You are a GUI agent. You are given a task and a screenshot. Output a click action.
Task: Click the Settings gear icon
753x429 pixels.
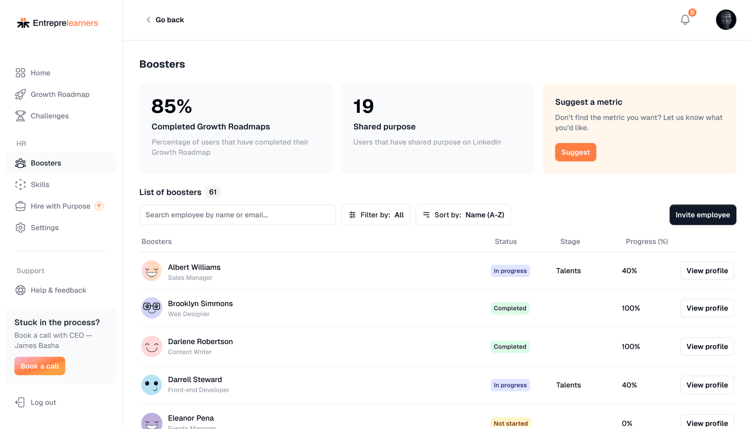(20, 228)
